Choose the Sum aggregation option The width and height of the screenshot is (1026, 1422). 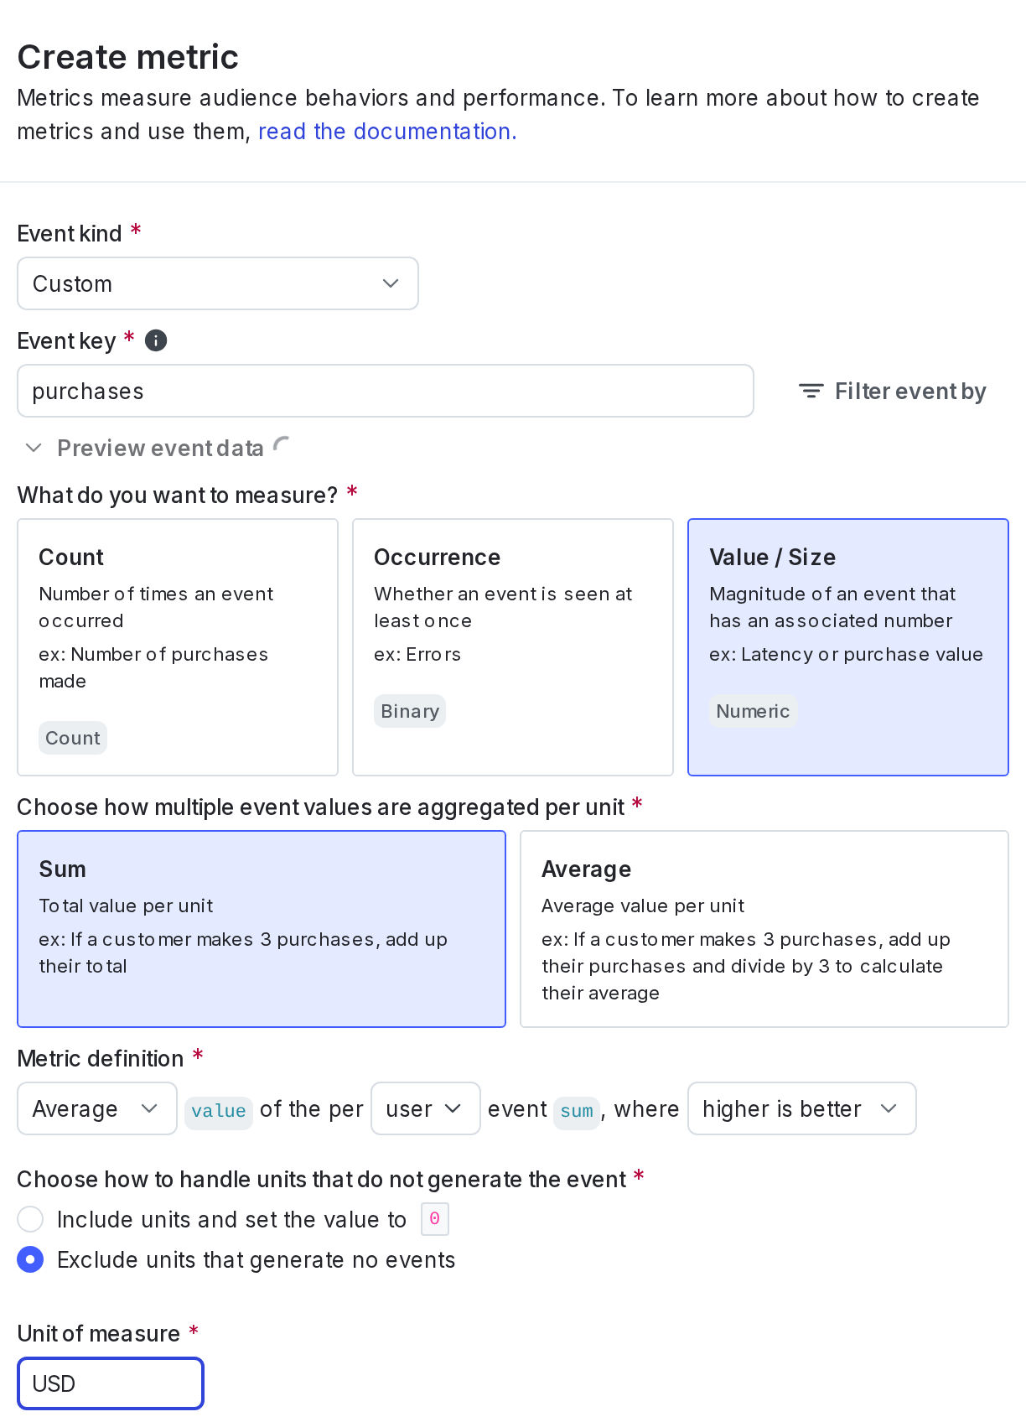(262, 929)
